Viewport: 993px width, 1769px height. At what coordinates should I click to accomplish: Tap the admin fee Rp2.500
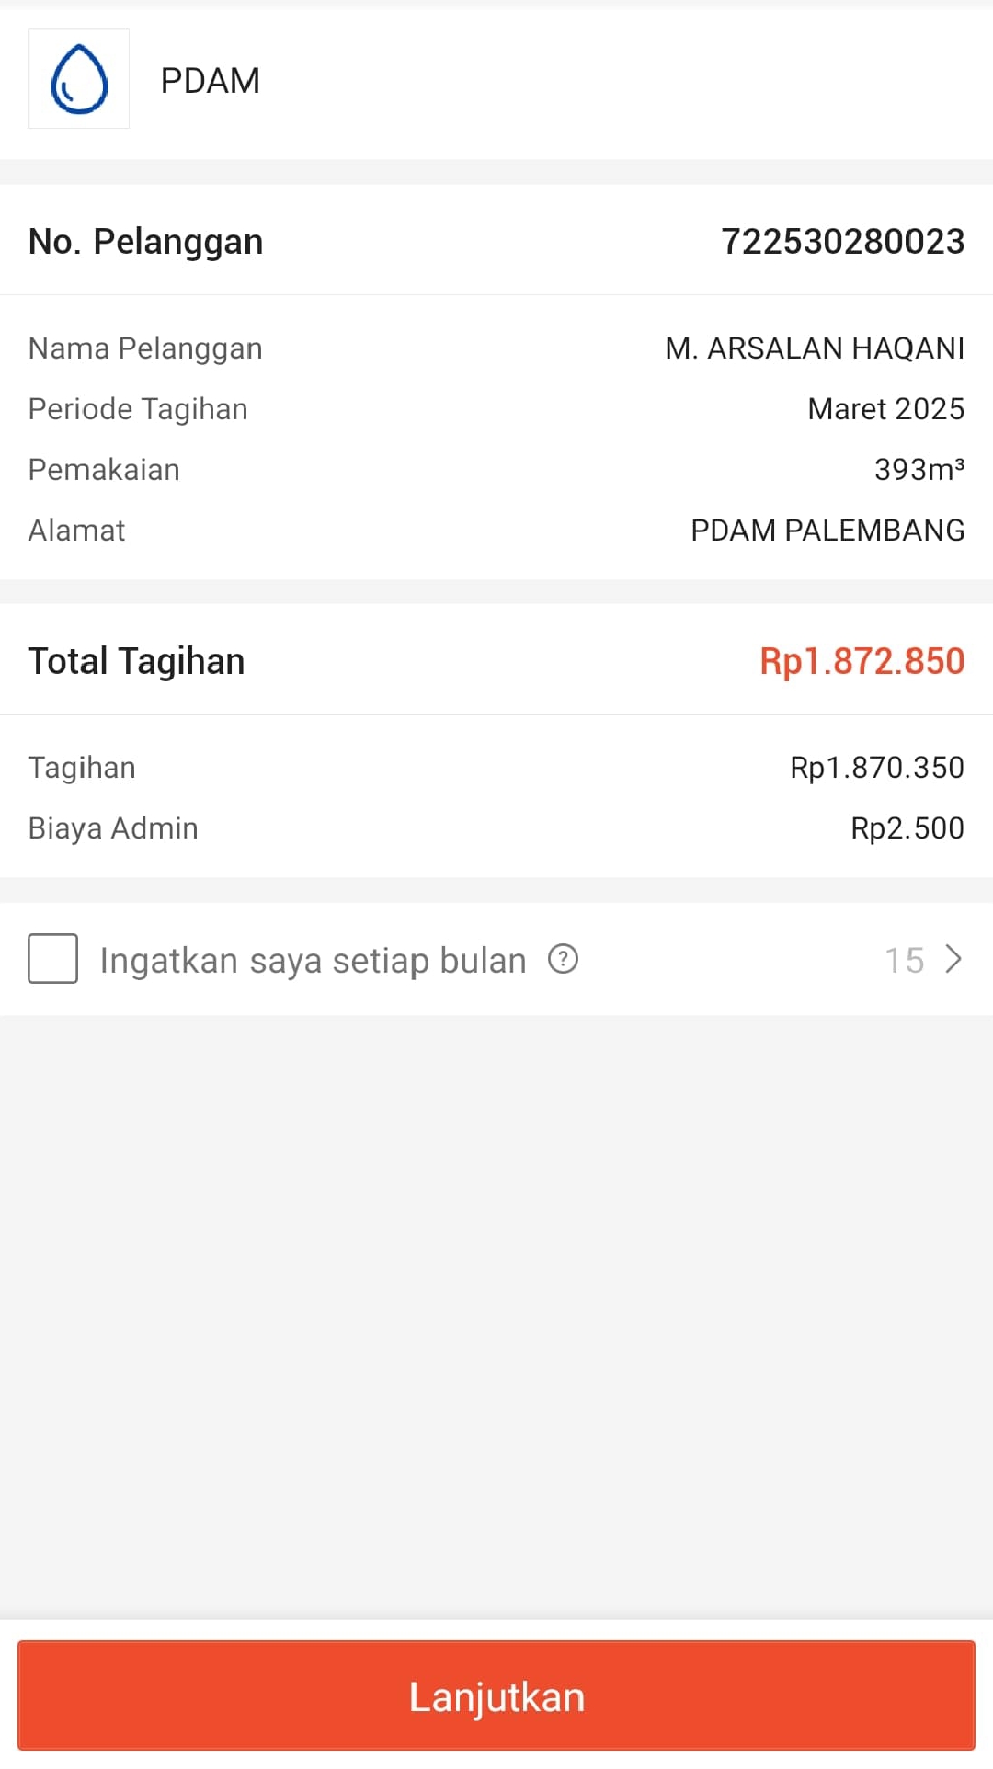(907, 828)
